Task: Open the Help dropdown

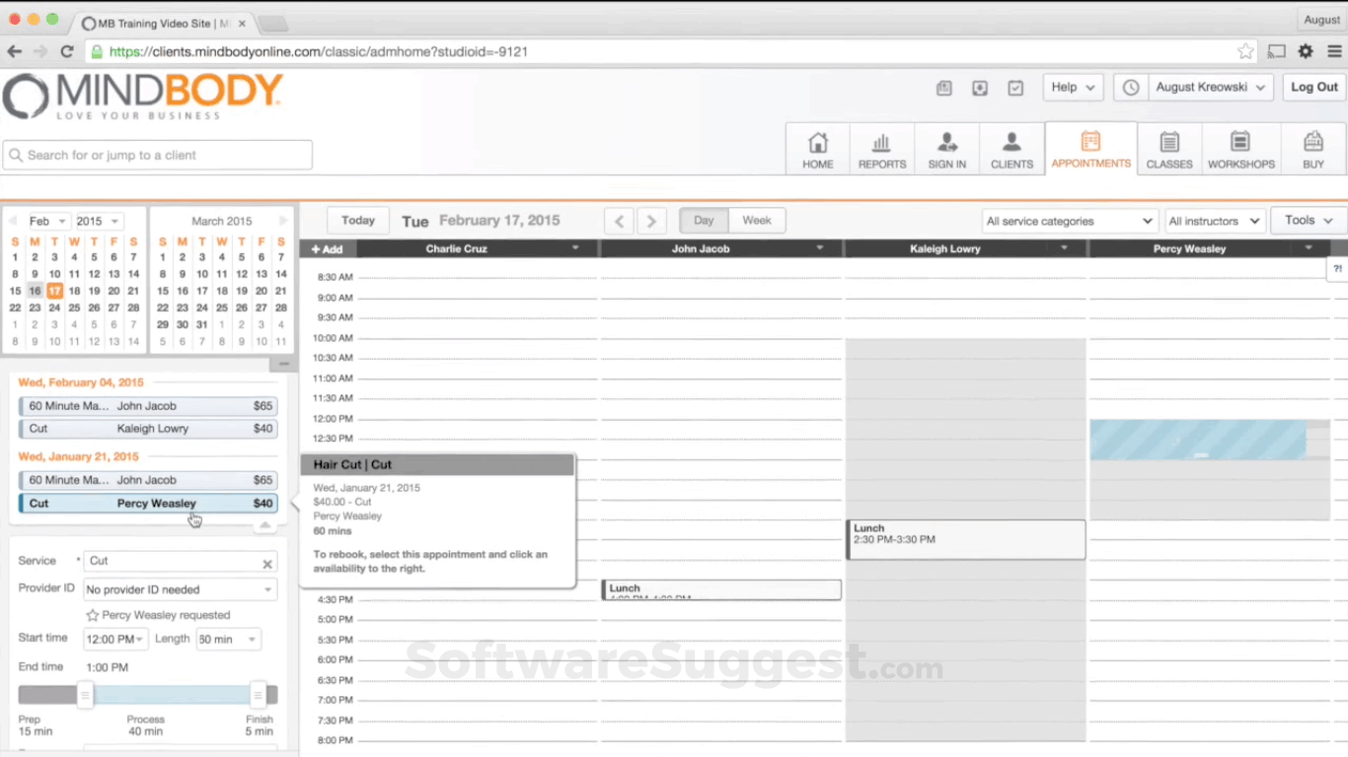Action: 1073,88
